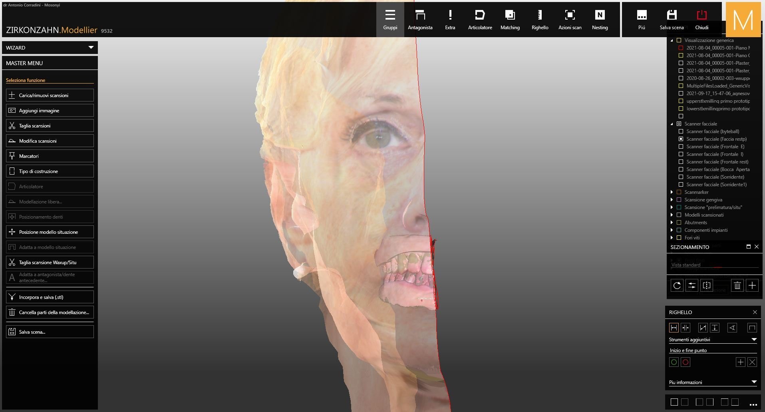Click the rotate icon in Sezionamento panel
The height and width of the screenshot is (412, 765).
(x=677, y=285)
